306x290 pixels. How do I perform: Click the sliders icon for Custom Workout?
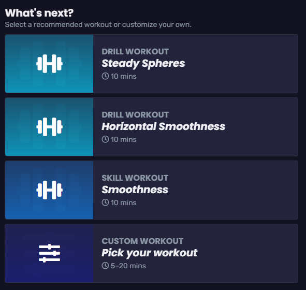coord(49,253)
